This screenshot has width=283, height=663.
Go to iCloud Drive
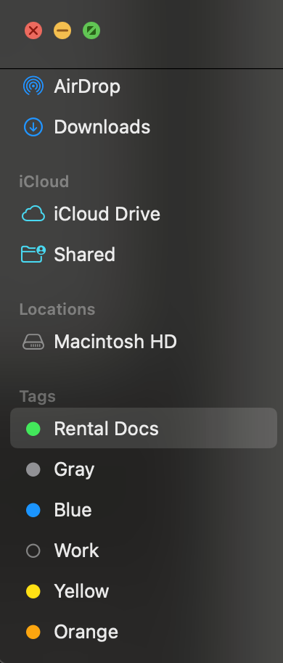[x=144, y=214]
